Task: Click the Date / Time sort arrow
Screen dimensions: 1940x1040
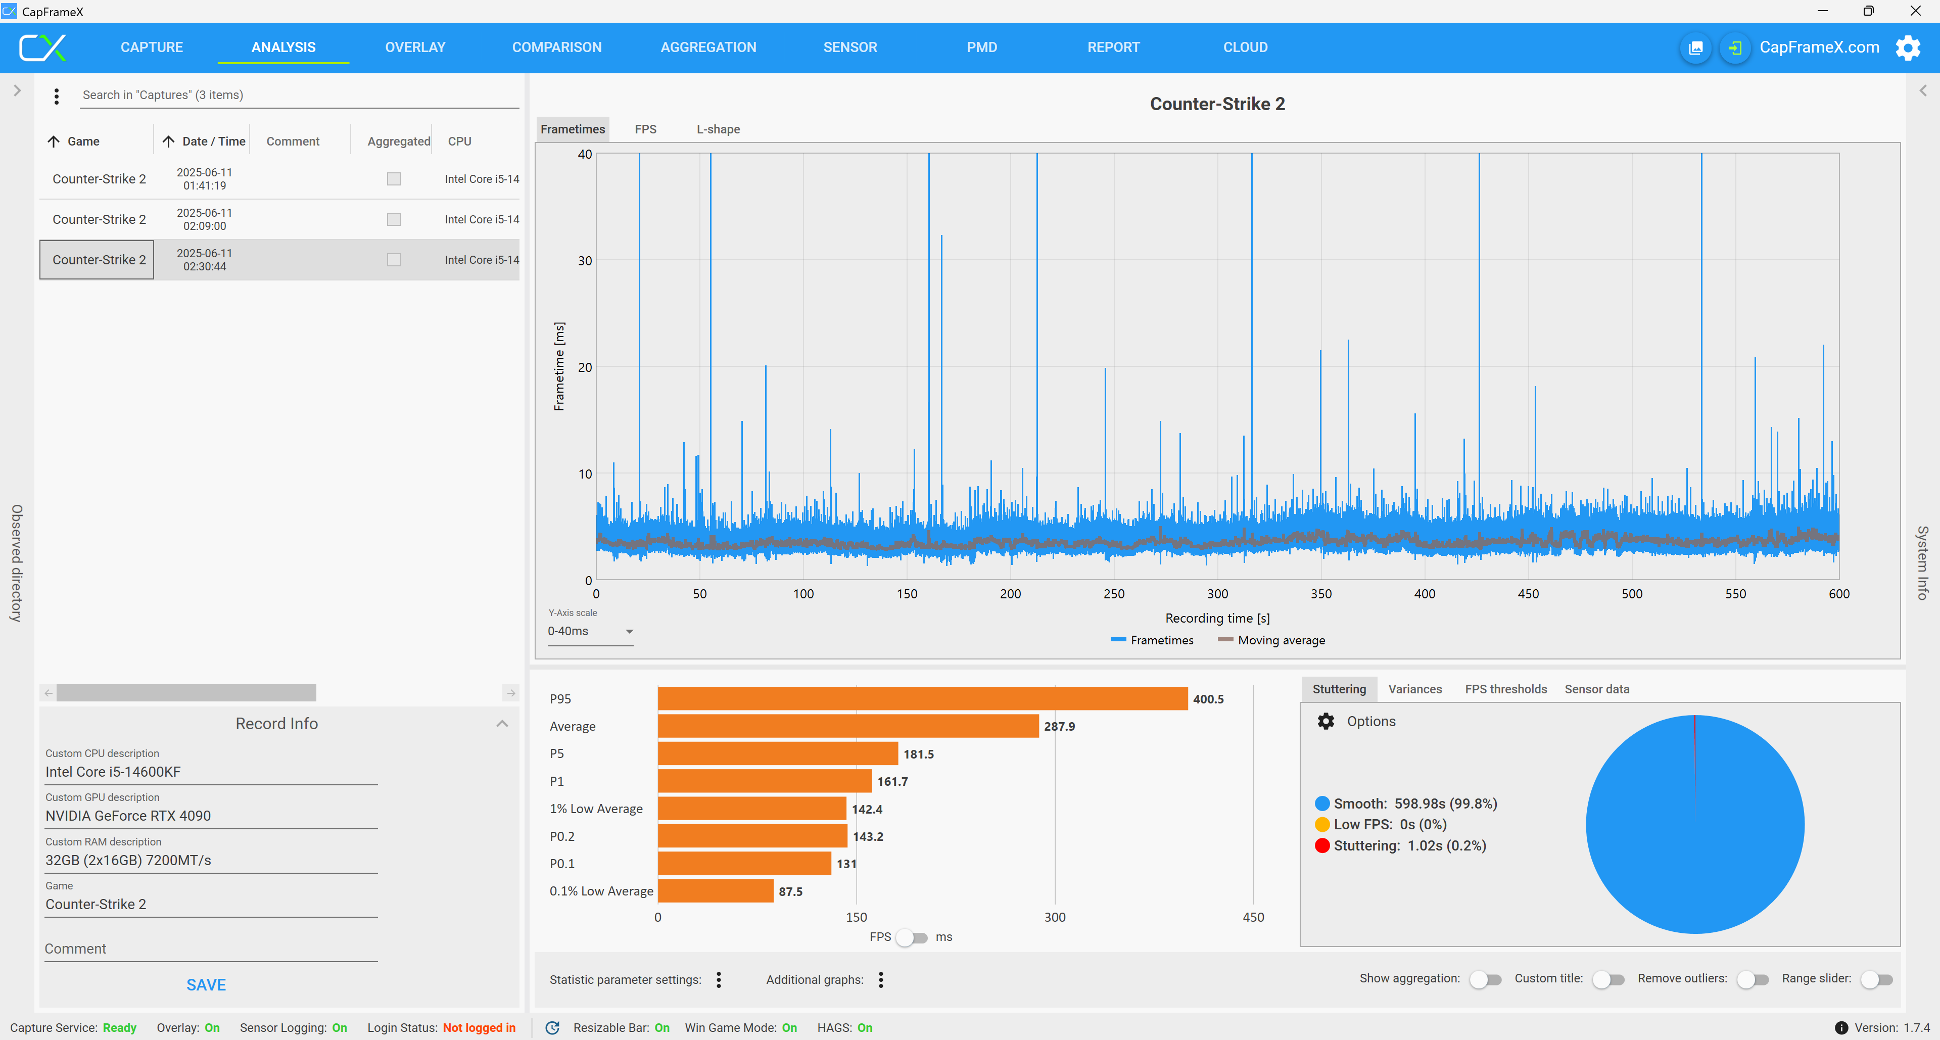Action: (169, 141)
